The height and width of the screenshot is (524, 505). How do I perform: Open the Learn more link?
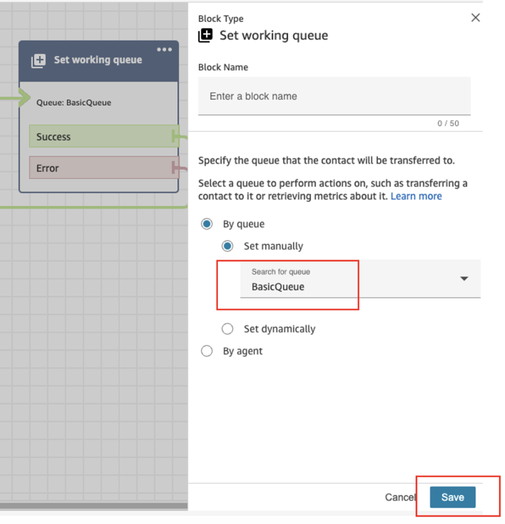click(416, 196)
